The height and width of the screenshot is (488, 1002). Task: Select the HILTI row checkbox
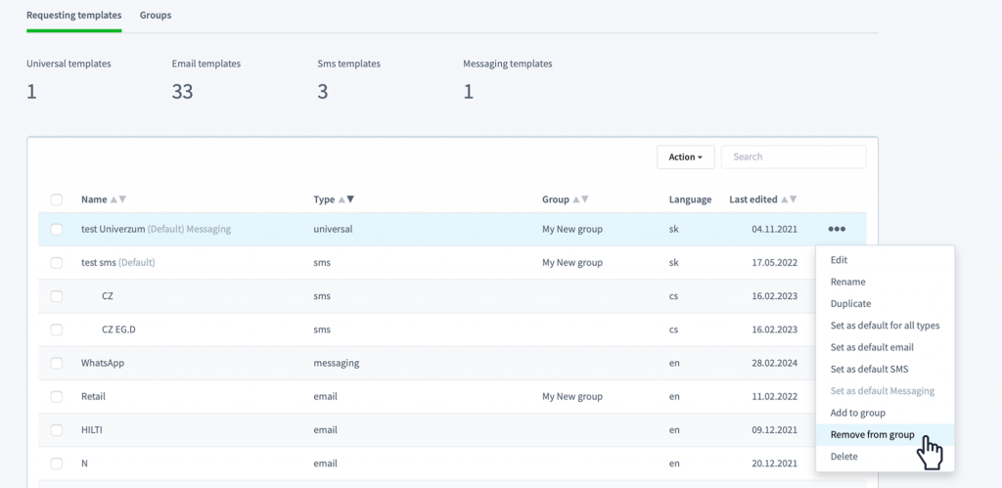tap(56, 430)
